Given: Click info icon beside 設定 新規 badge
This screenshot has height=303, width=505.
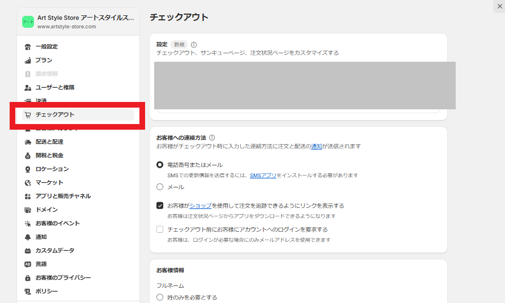Looking at the screenshot, I should coord(194,45).
